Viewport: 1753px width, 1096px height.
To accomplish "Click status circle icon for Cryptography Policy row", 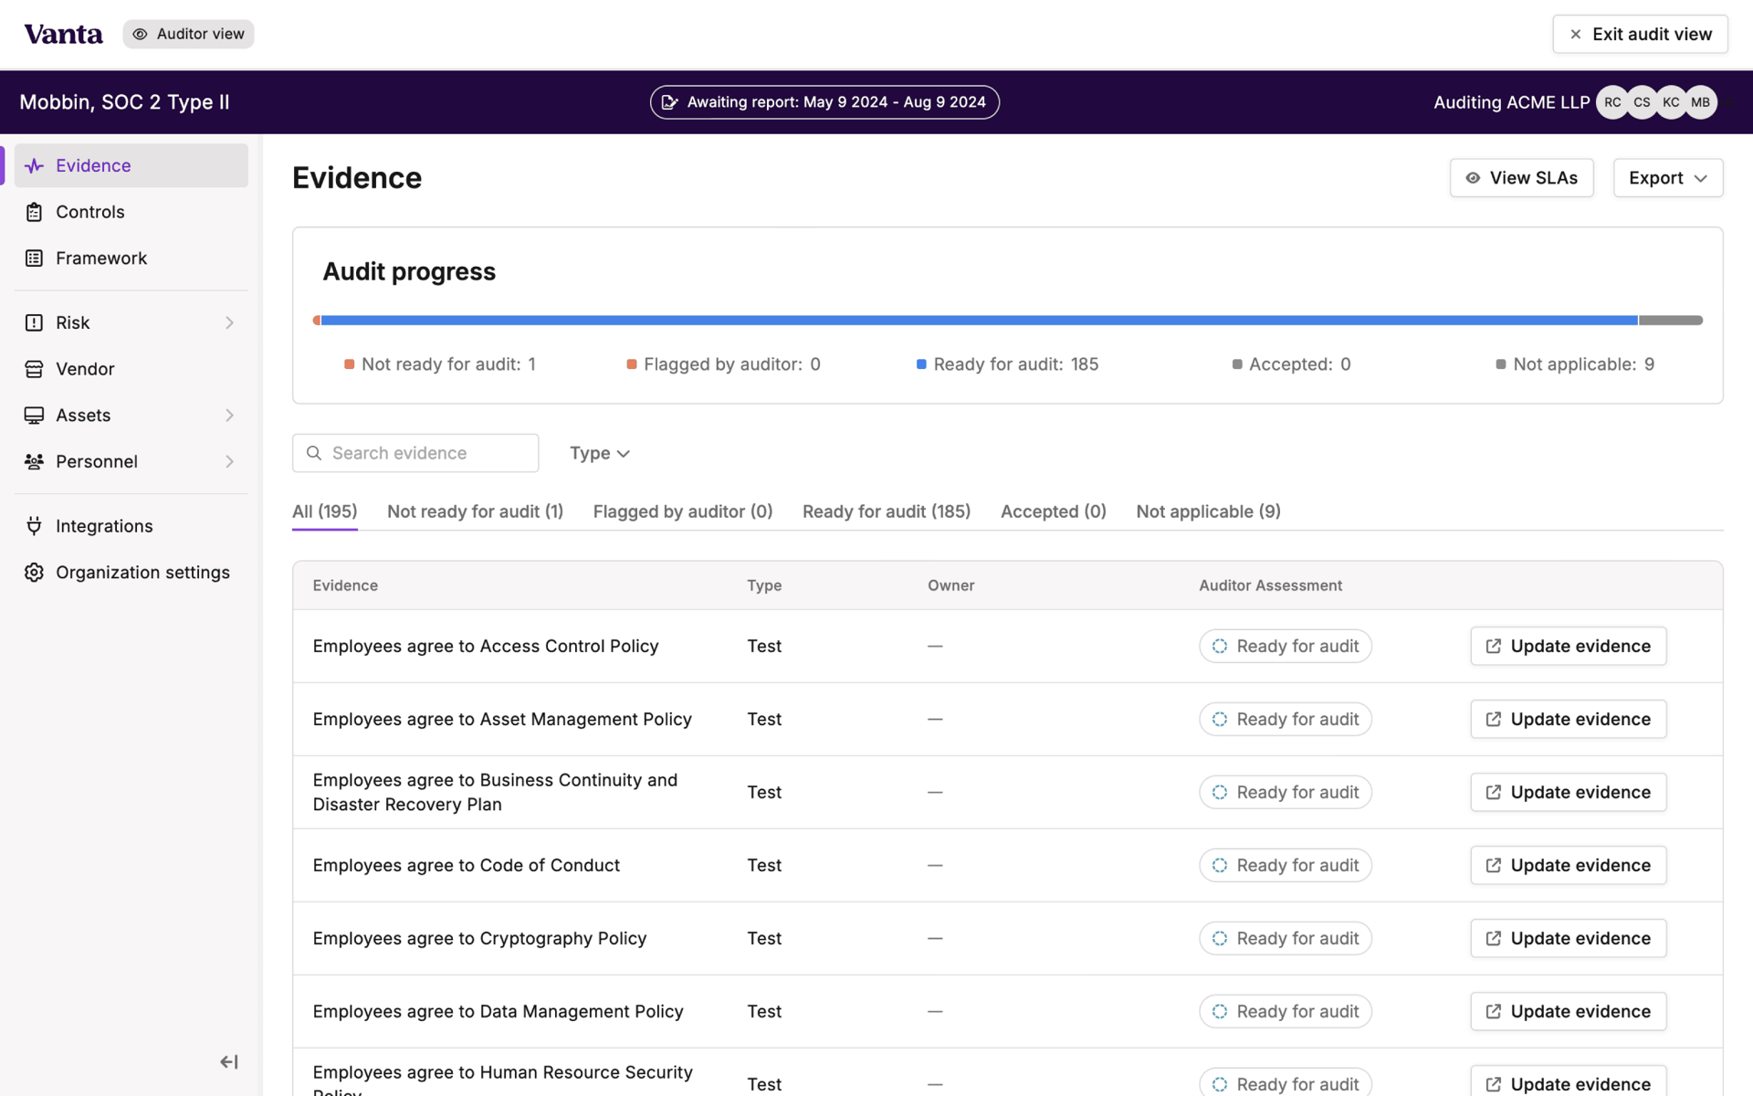I will tap(1220, 938).
